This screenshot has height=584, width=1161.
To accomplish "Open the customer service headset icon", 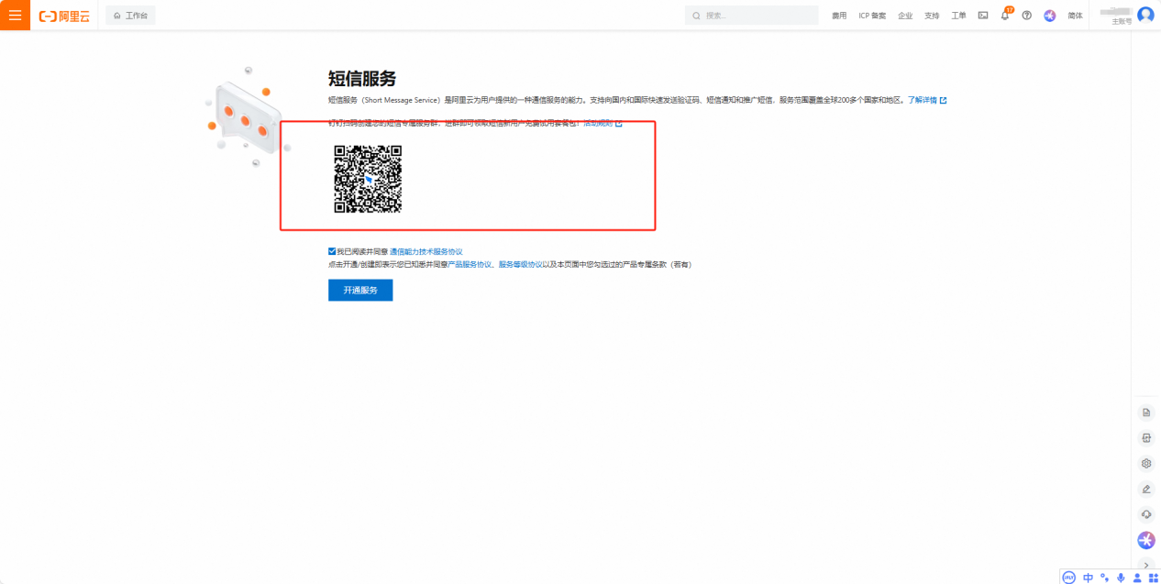I will [1145, 514].
